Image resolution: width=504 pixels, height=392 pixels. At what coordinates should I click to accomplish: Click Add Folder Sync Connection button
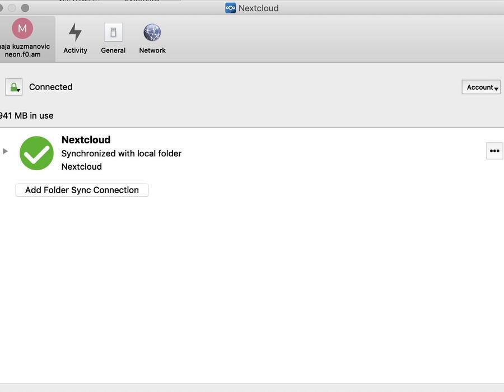pyautogui.click(x=82, y=190)
